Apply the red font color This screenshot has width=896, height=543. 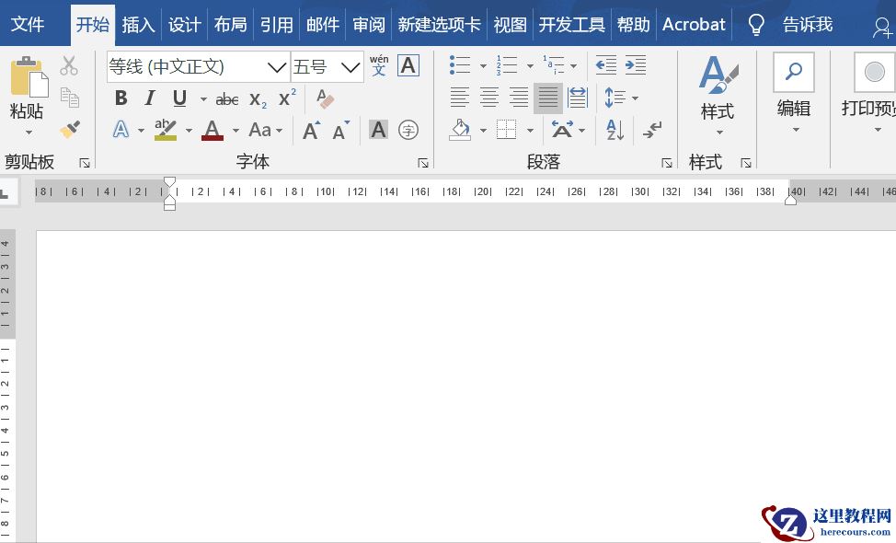[212, 130]
